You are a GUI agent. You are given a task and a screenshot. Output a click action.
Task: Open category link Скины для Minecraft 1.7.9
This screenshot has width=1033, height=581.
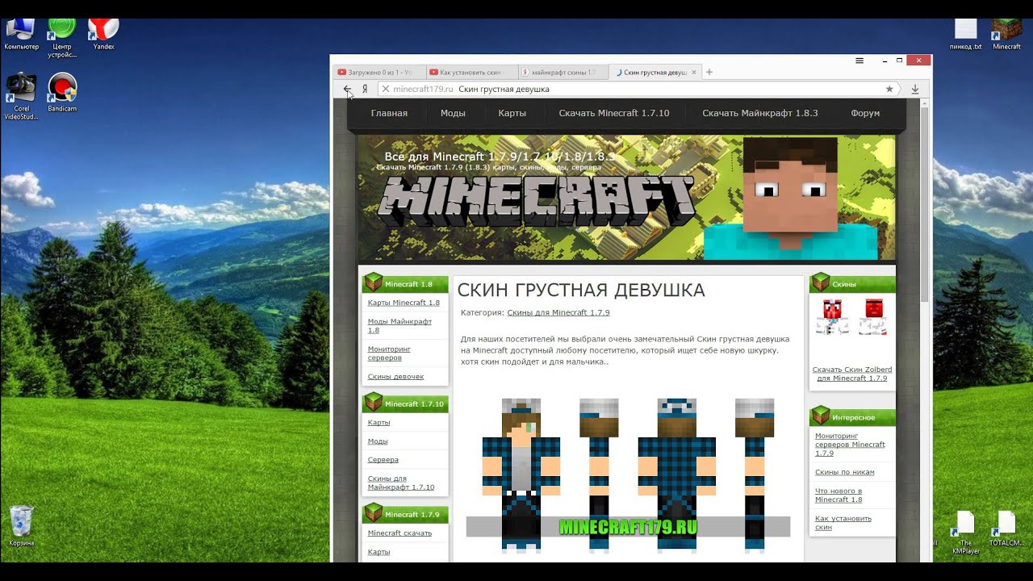[x=558, y=312]
